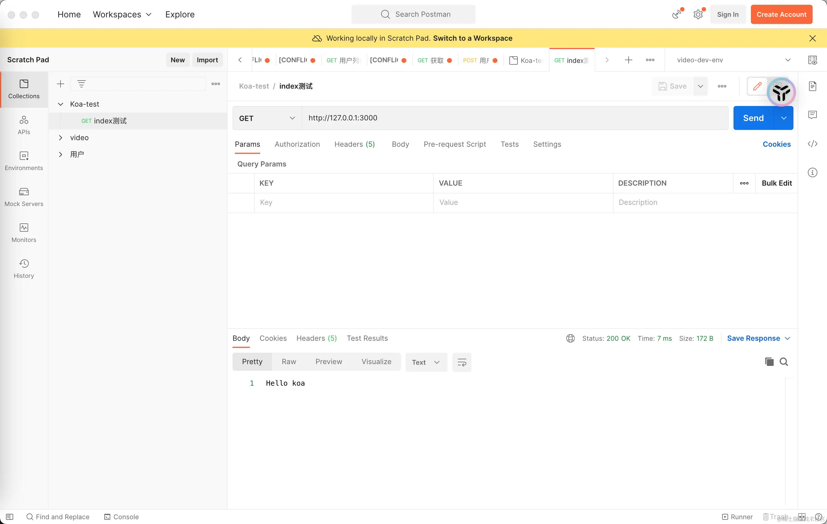Toggle line wrap in the response viewer
The image size is (827, 524).
pyautogui.click(x=461, y=362)
